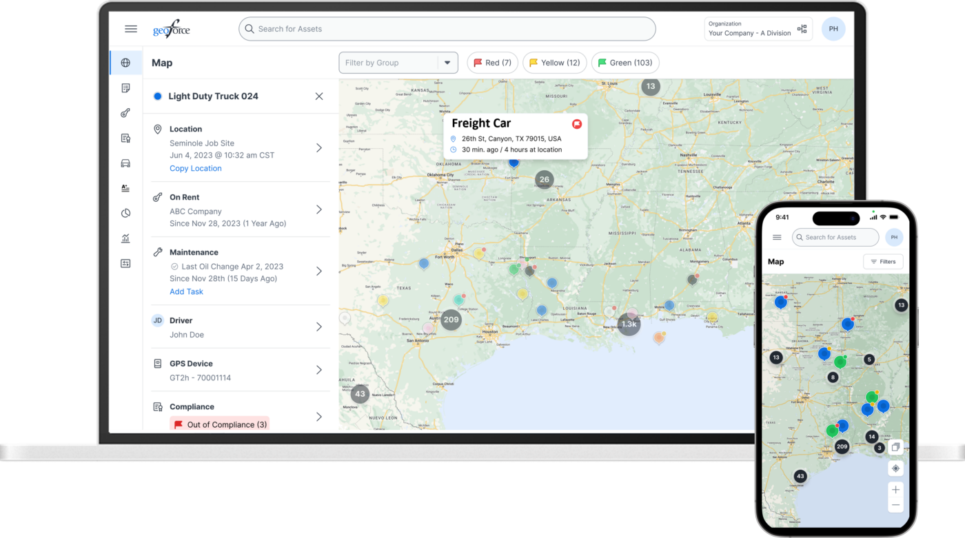The width and height of the screenshot is (965, 538).
Task: Click the zoom-in control on the phone map
Action: pos(895,490)
